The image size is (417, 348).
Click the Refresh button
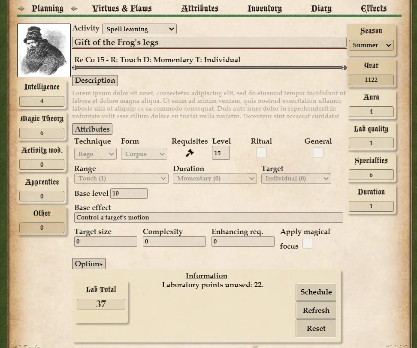point(316,310)
